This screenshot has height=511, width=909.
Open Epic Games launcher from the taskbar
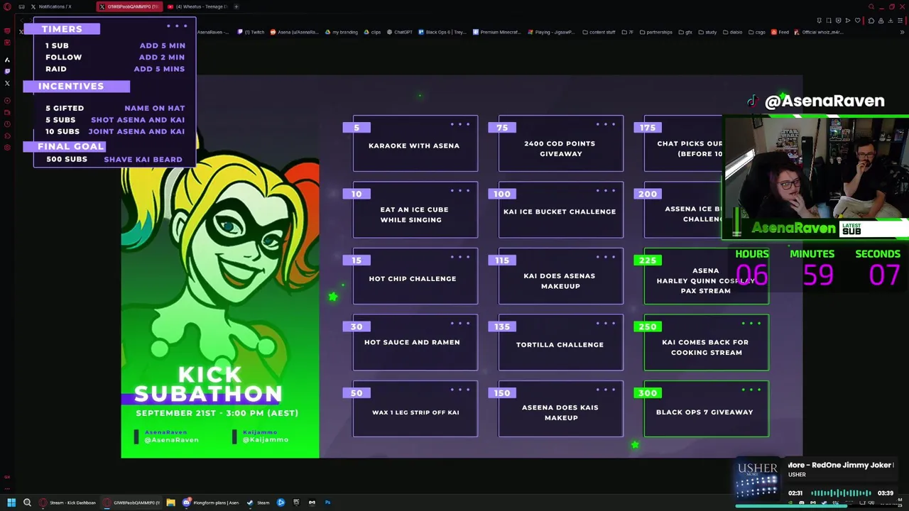tap(296, 502)
